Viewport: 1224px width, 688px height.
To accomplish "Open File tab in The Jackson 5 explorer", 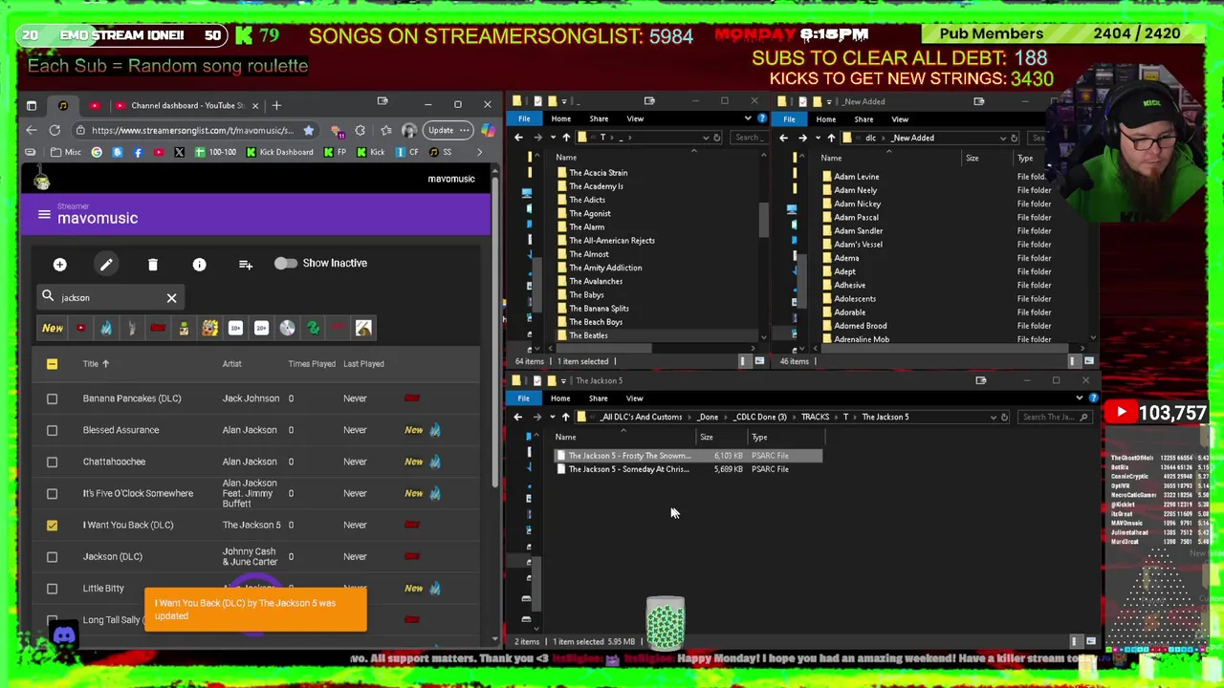I will 523,398.
